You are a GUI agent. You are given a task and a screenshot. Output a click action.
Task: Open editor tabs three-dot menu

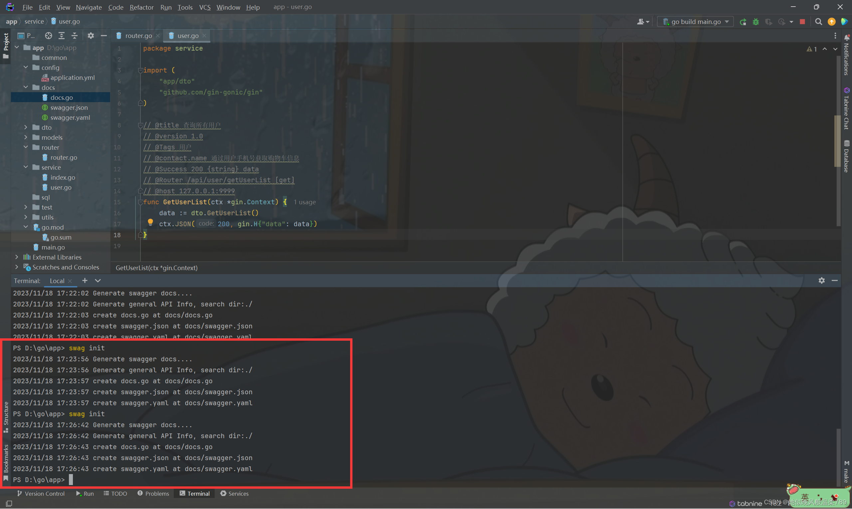point(835,36)
